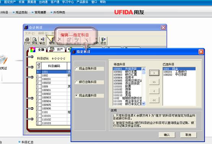Switch to the 资产 tab
212x144 pixels.
click(x=56, y=49)
